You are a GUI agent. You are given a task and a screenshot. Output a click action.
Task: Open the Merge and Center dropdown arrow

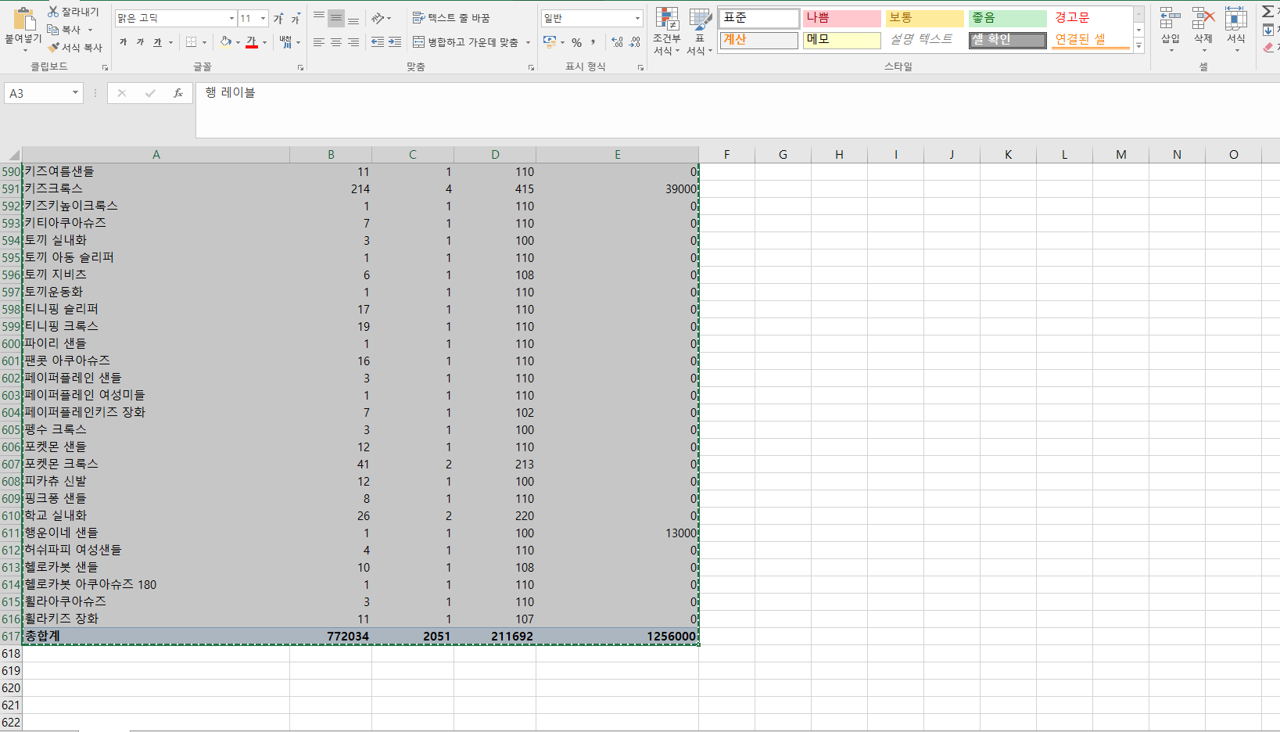tap(529, 42)
